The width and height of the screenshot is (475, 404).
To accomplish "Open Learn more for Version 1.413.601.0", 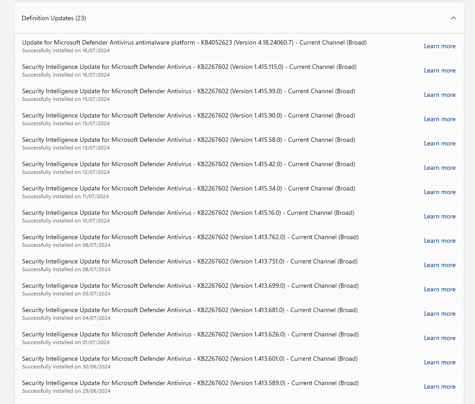I will 439,362.
